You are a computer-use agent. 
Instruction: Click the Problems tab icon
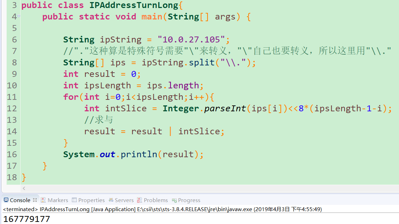(140, 200)
